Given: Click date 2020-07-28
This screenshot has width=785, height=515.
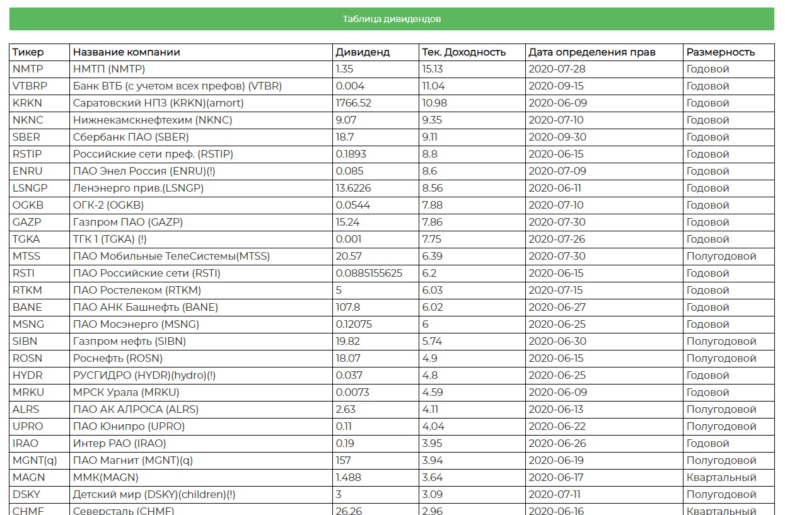Looking at the screenshot, I should tap(557, 69).
